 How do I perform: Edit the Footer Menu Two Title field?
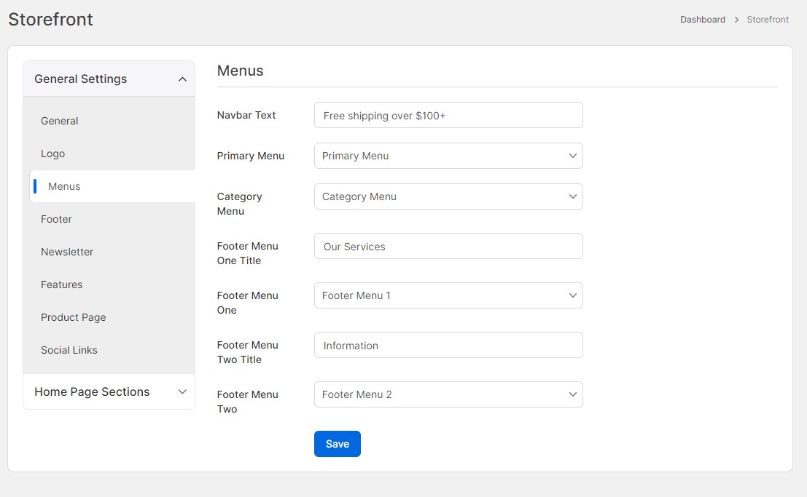coord(448,345)
